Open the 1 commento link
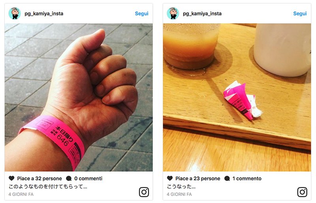 pyautogui.click(x=247, y=179)
